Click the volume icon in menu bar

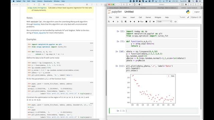[170, 1]
